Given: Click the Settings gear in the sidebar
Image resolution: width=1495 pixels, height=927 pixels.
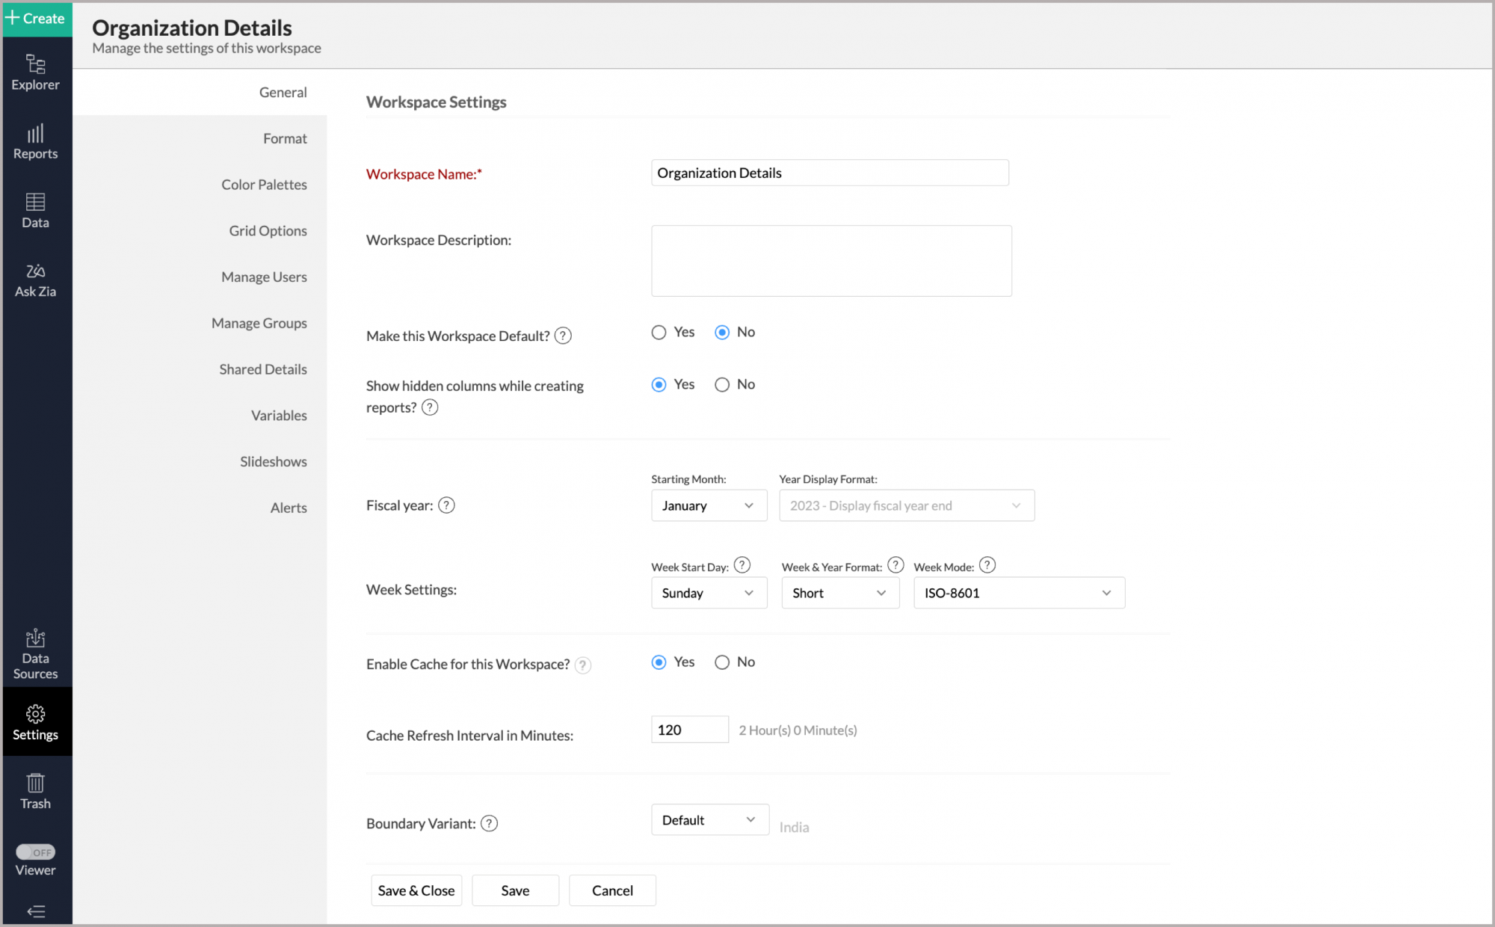Looking at the screenshot, I should click(x=36, y=721).
